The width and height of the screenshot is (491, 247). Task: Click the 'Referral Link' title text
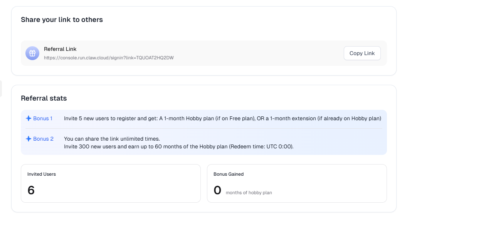click(60, 49)
